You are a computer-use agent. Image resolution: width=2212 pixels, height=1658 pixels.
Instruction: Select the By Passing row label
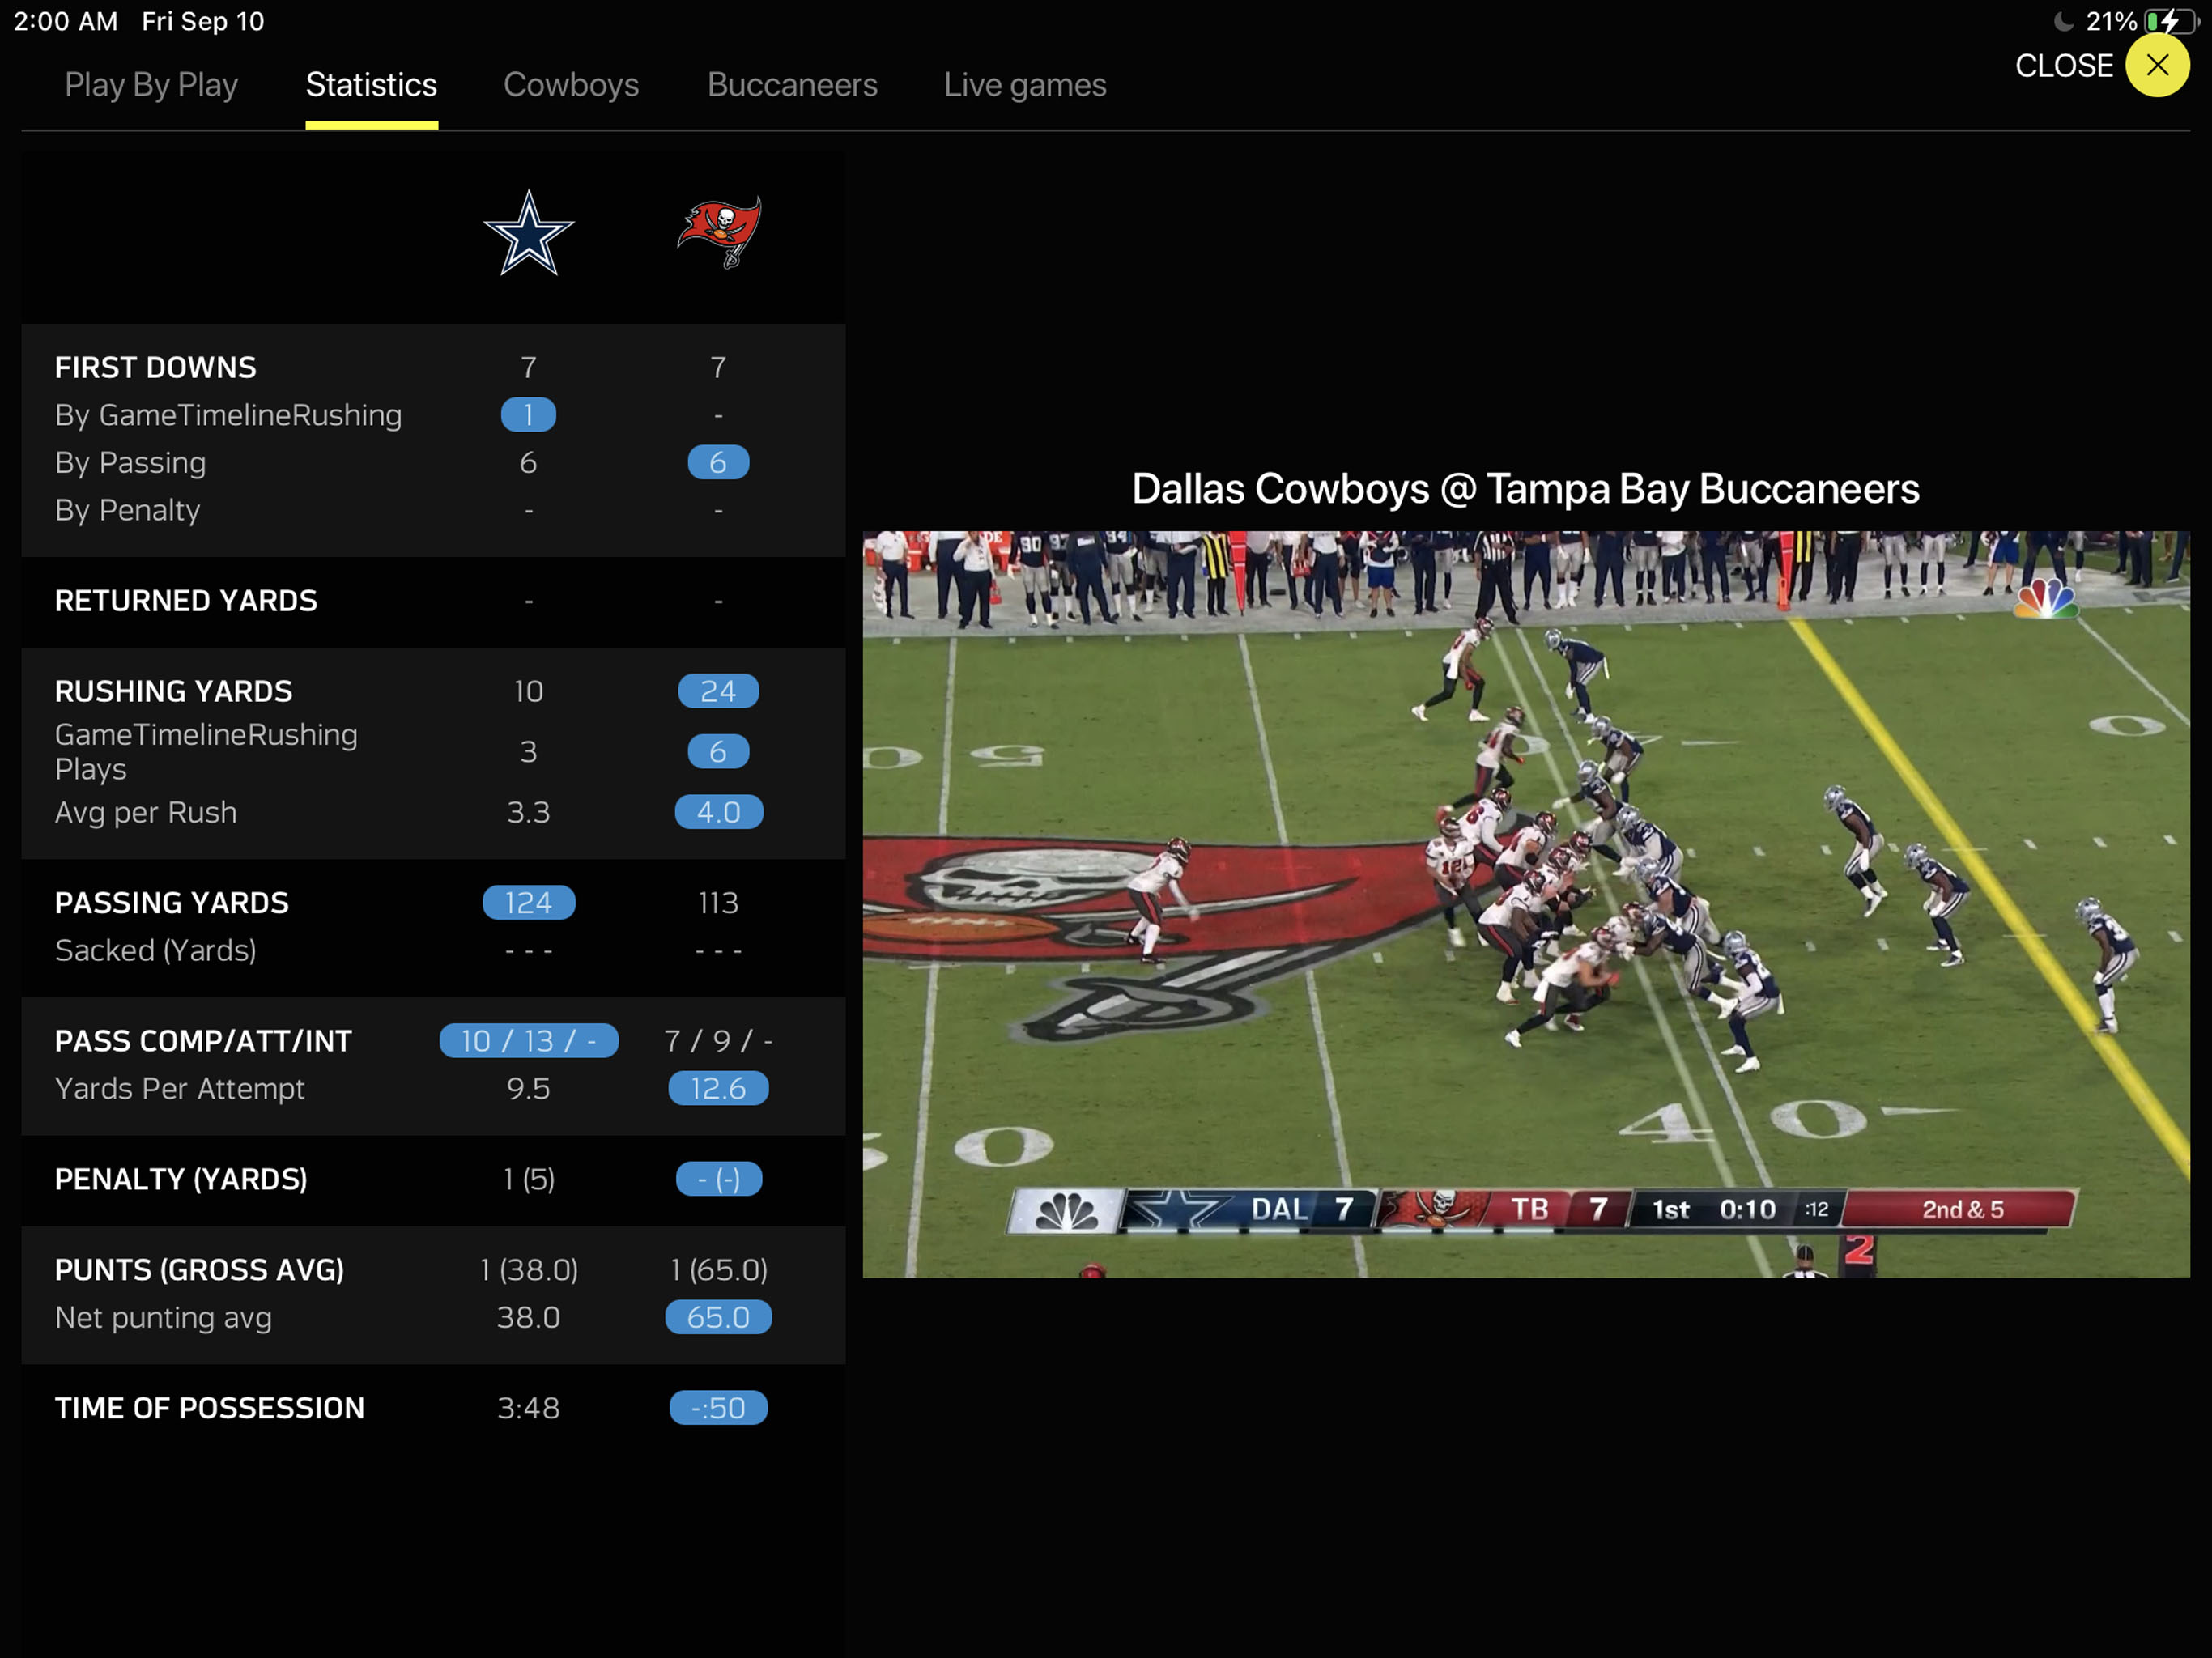coord(130,462)
